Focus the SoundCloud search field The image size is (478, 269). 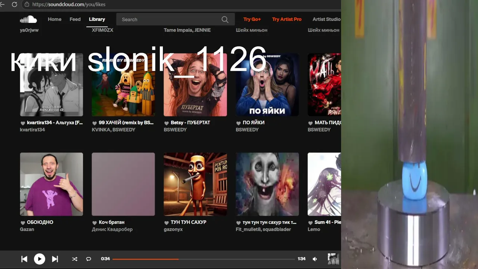point(176,19)
